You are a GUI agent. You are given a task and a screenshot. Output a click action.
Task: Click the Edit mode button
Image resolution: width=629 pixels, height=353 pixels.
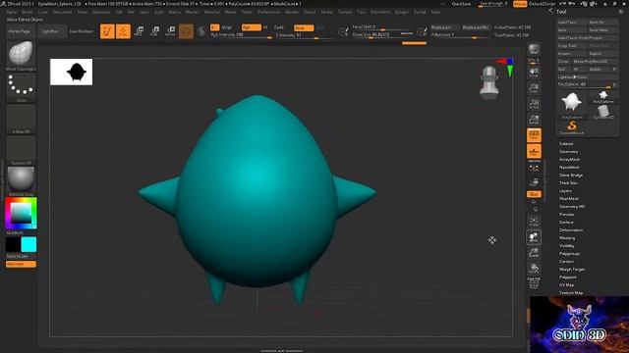click(x=107, y=31)
